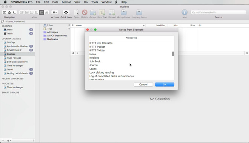The width and height of the screenshot is (249, 143).
Task: Open the Apple menu
Action: pos(5,2)
